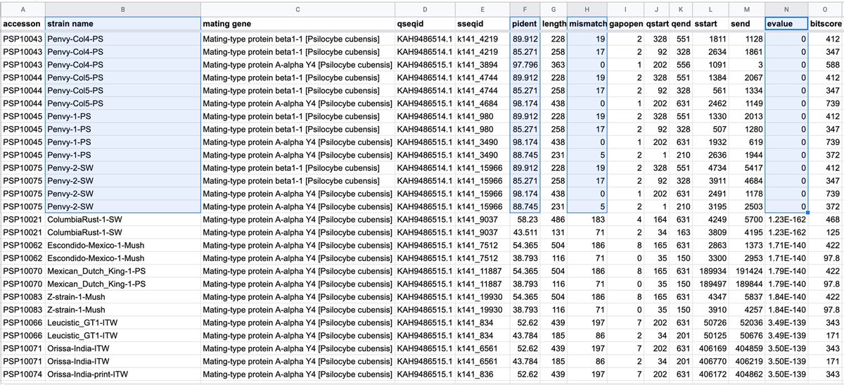Select column L by its letter header

click(710, 8)
